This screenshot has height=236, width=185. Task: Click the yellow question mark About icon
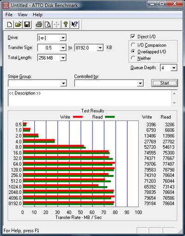coord(66,25)
